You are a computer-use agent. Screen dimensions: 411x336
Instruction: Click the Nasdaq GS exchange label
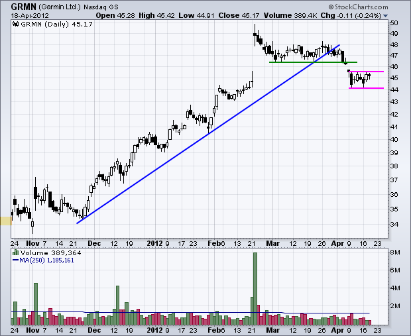pyautogui.click(x=101, y=7)
